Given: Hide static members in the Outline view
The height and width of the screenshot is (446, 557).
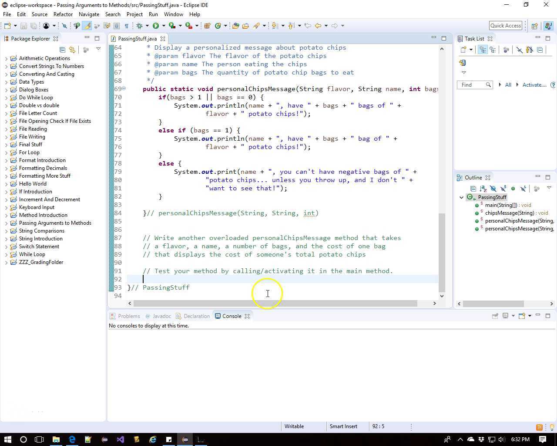Looking at the screenshot, I should coord(503,189).
